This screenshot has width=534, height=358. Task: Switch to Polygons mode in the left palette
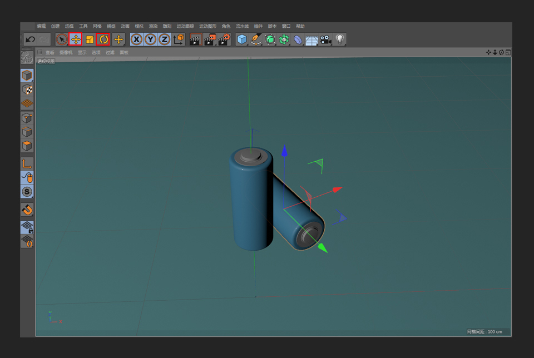click(27, 146)
